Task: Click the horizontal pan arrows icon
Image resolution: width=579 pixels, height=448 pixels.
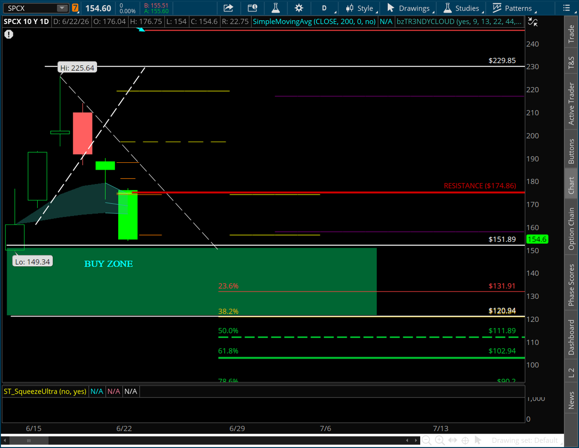Action: [x=453, y=440]
